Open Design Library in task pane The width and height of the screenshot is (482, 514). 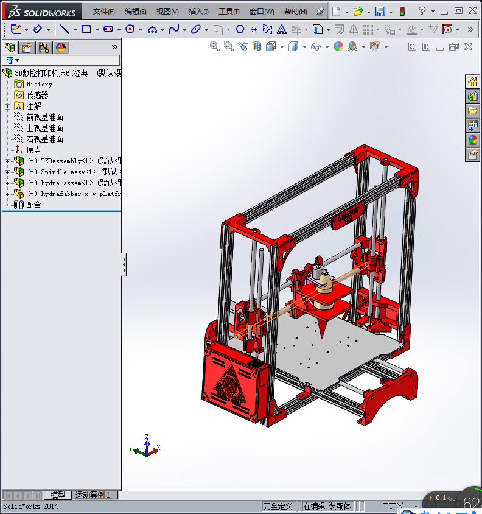tap(472, 96)
